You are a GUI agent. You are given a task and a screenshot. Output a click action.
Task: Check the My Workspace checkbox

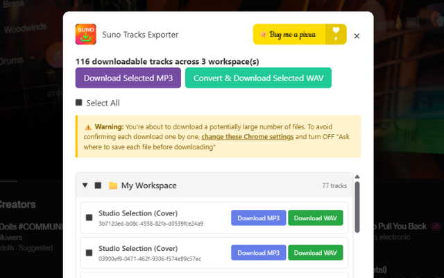98,186
